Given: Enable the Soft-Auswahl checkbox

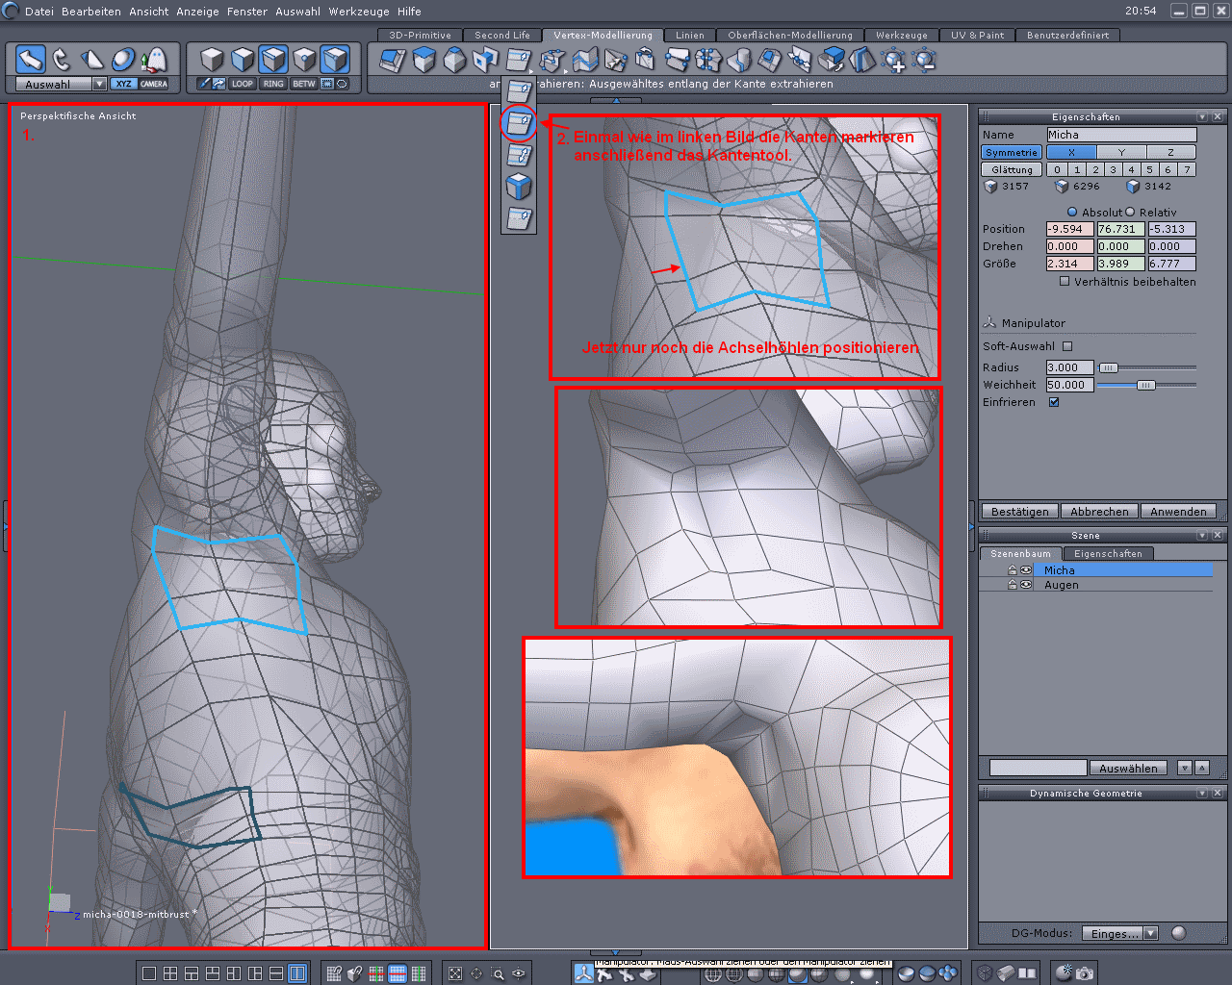Looking at the screenshot, I should (x=1067, y=346).
